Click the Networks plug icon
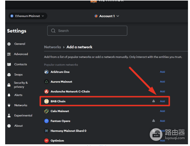The image size is (190, 146). [9, 105]
